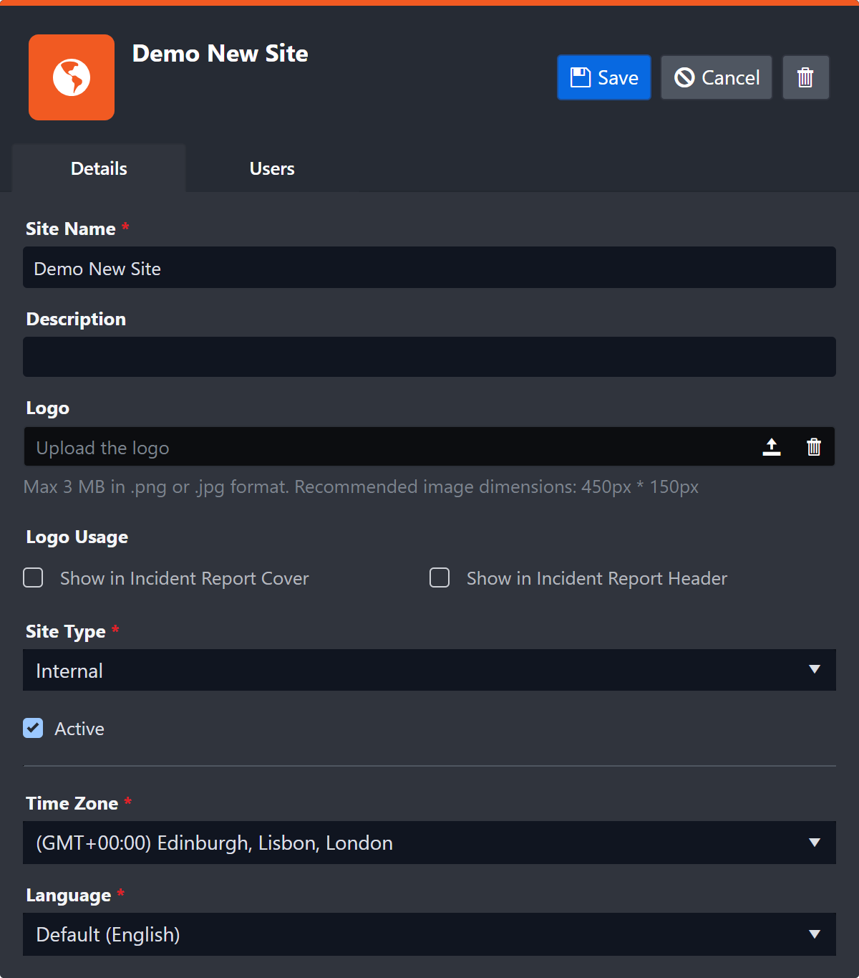Image resolution: width=859 pixels, height=978 pixels.
Task: Click the orange globe site avatar
Action: coord(71,77)
